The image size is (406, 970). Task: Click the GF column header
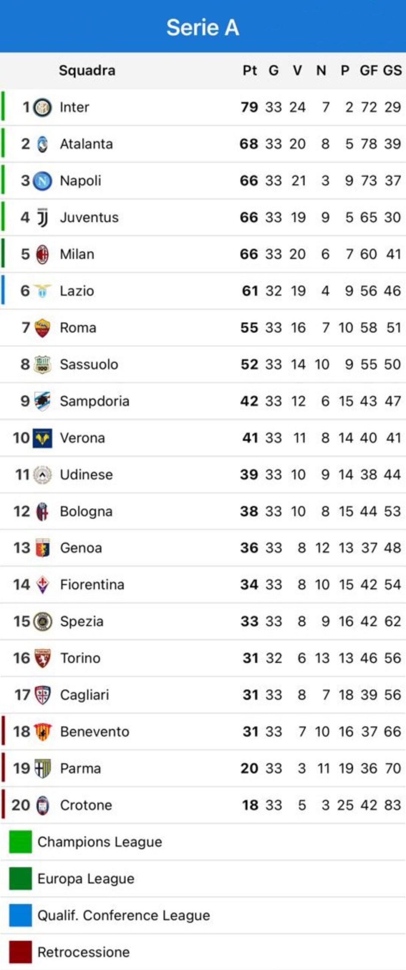tap(368, 70)
